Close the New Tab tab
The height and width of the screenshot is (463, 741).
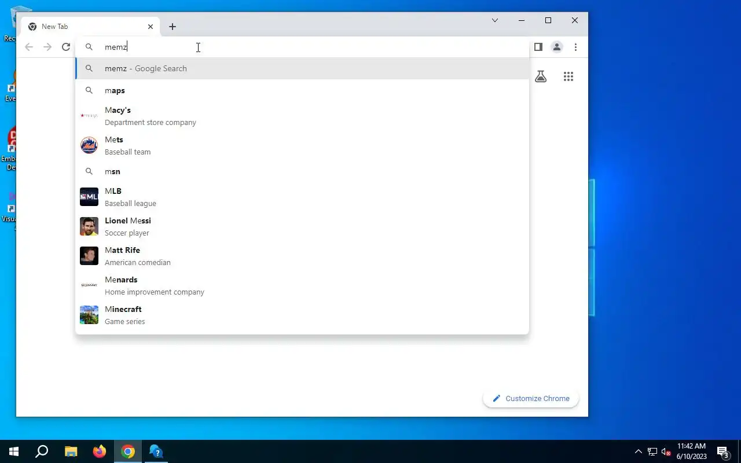pyautogui.click(x=151, y=27)
